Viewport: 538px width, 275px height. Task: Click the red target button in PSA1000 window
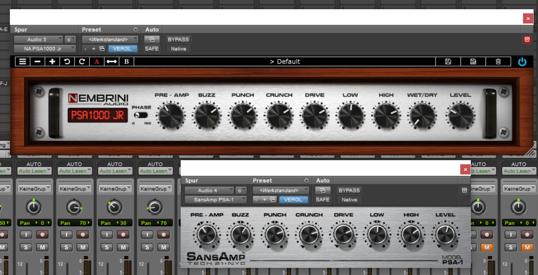click(527, 40)
